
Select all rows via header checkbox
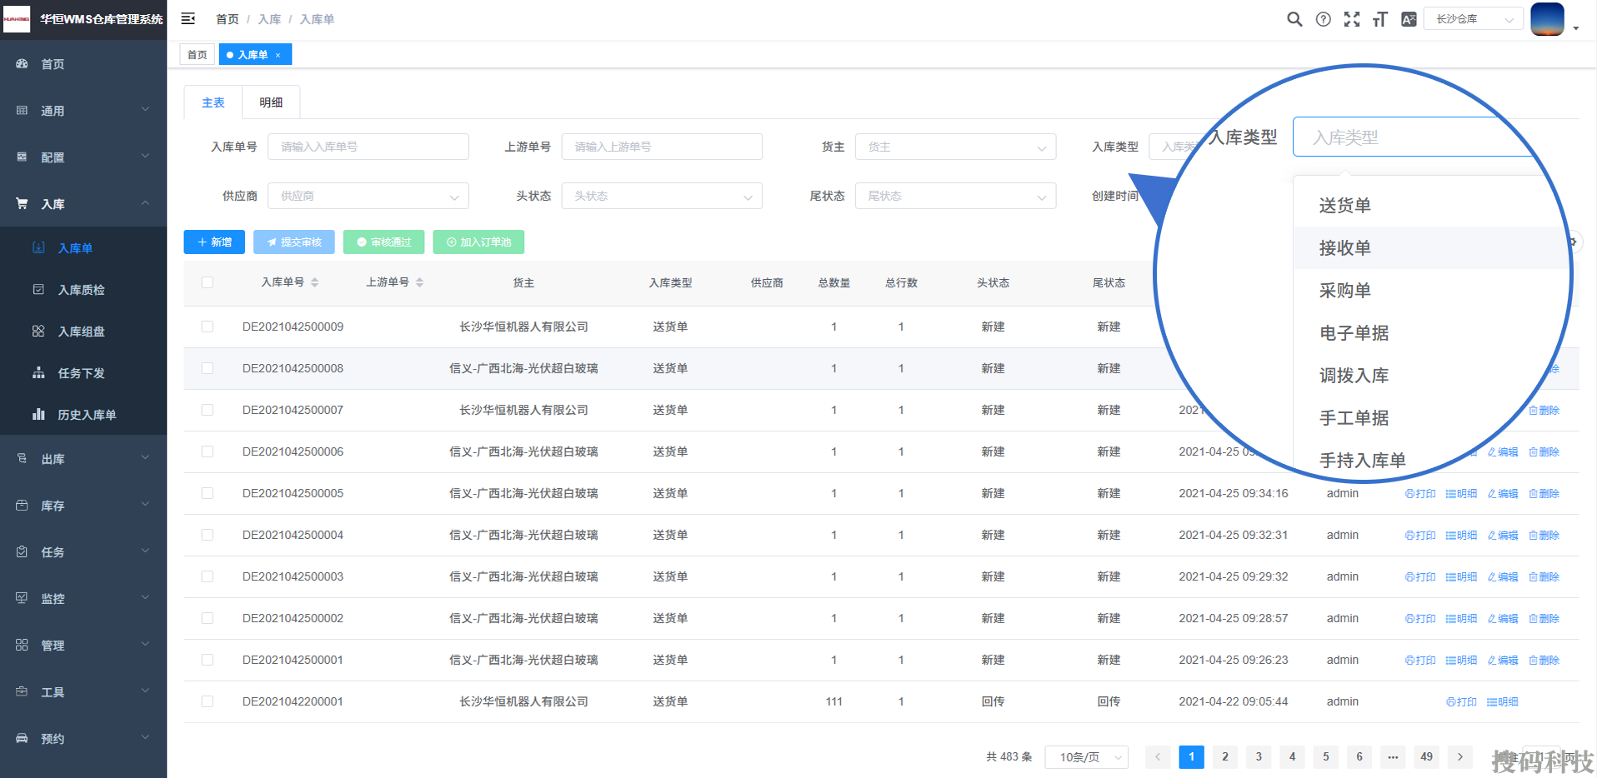[x=208, y=282]
